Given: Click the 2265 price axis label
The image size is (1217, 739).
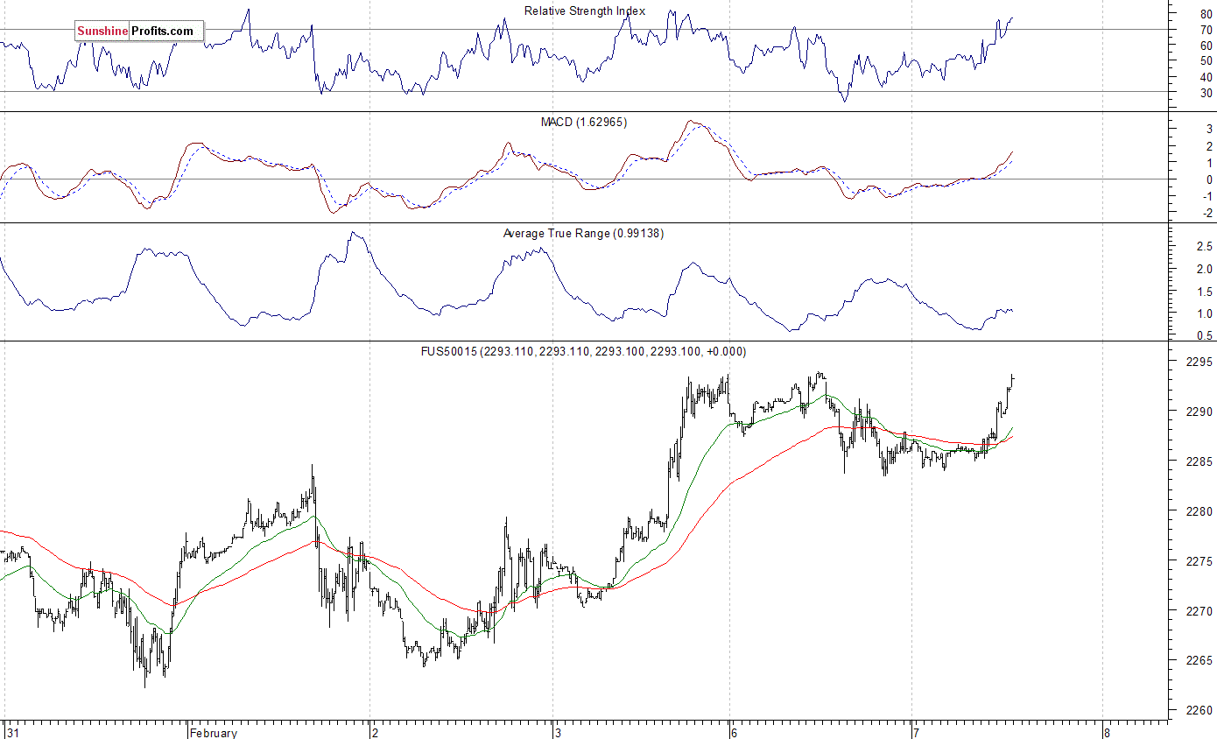Looking at the screenshot, I should (1199, 660).
